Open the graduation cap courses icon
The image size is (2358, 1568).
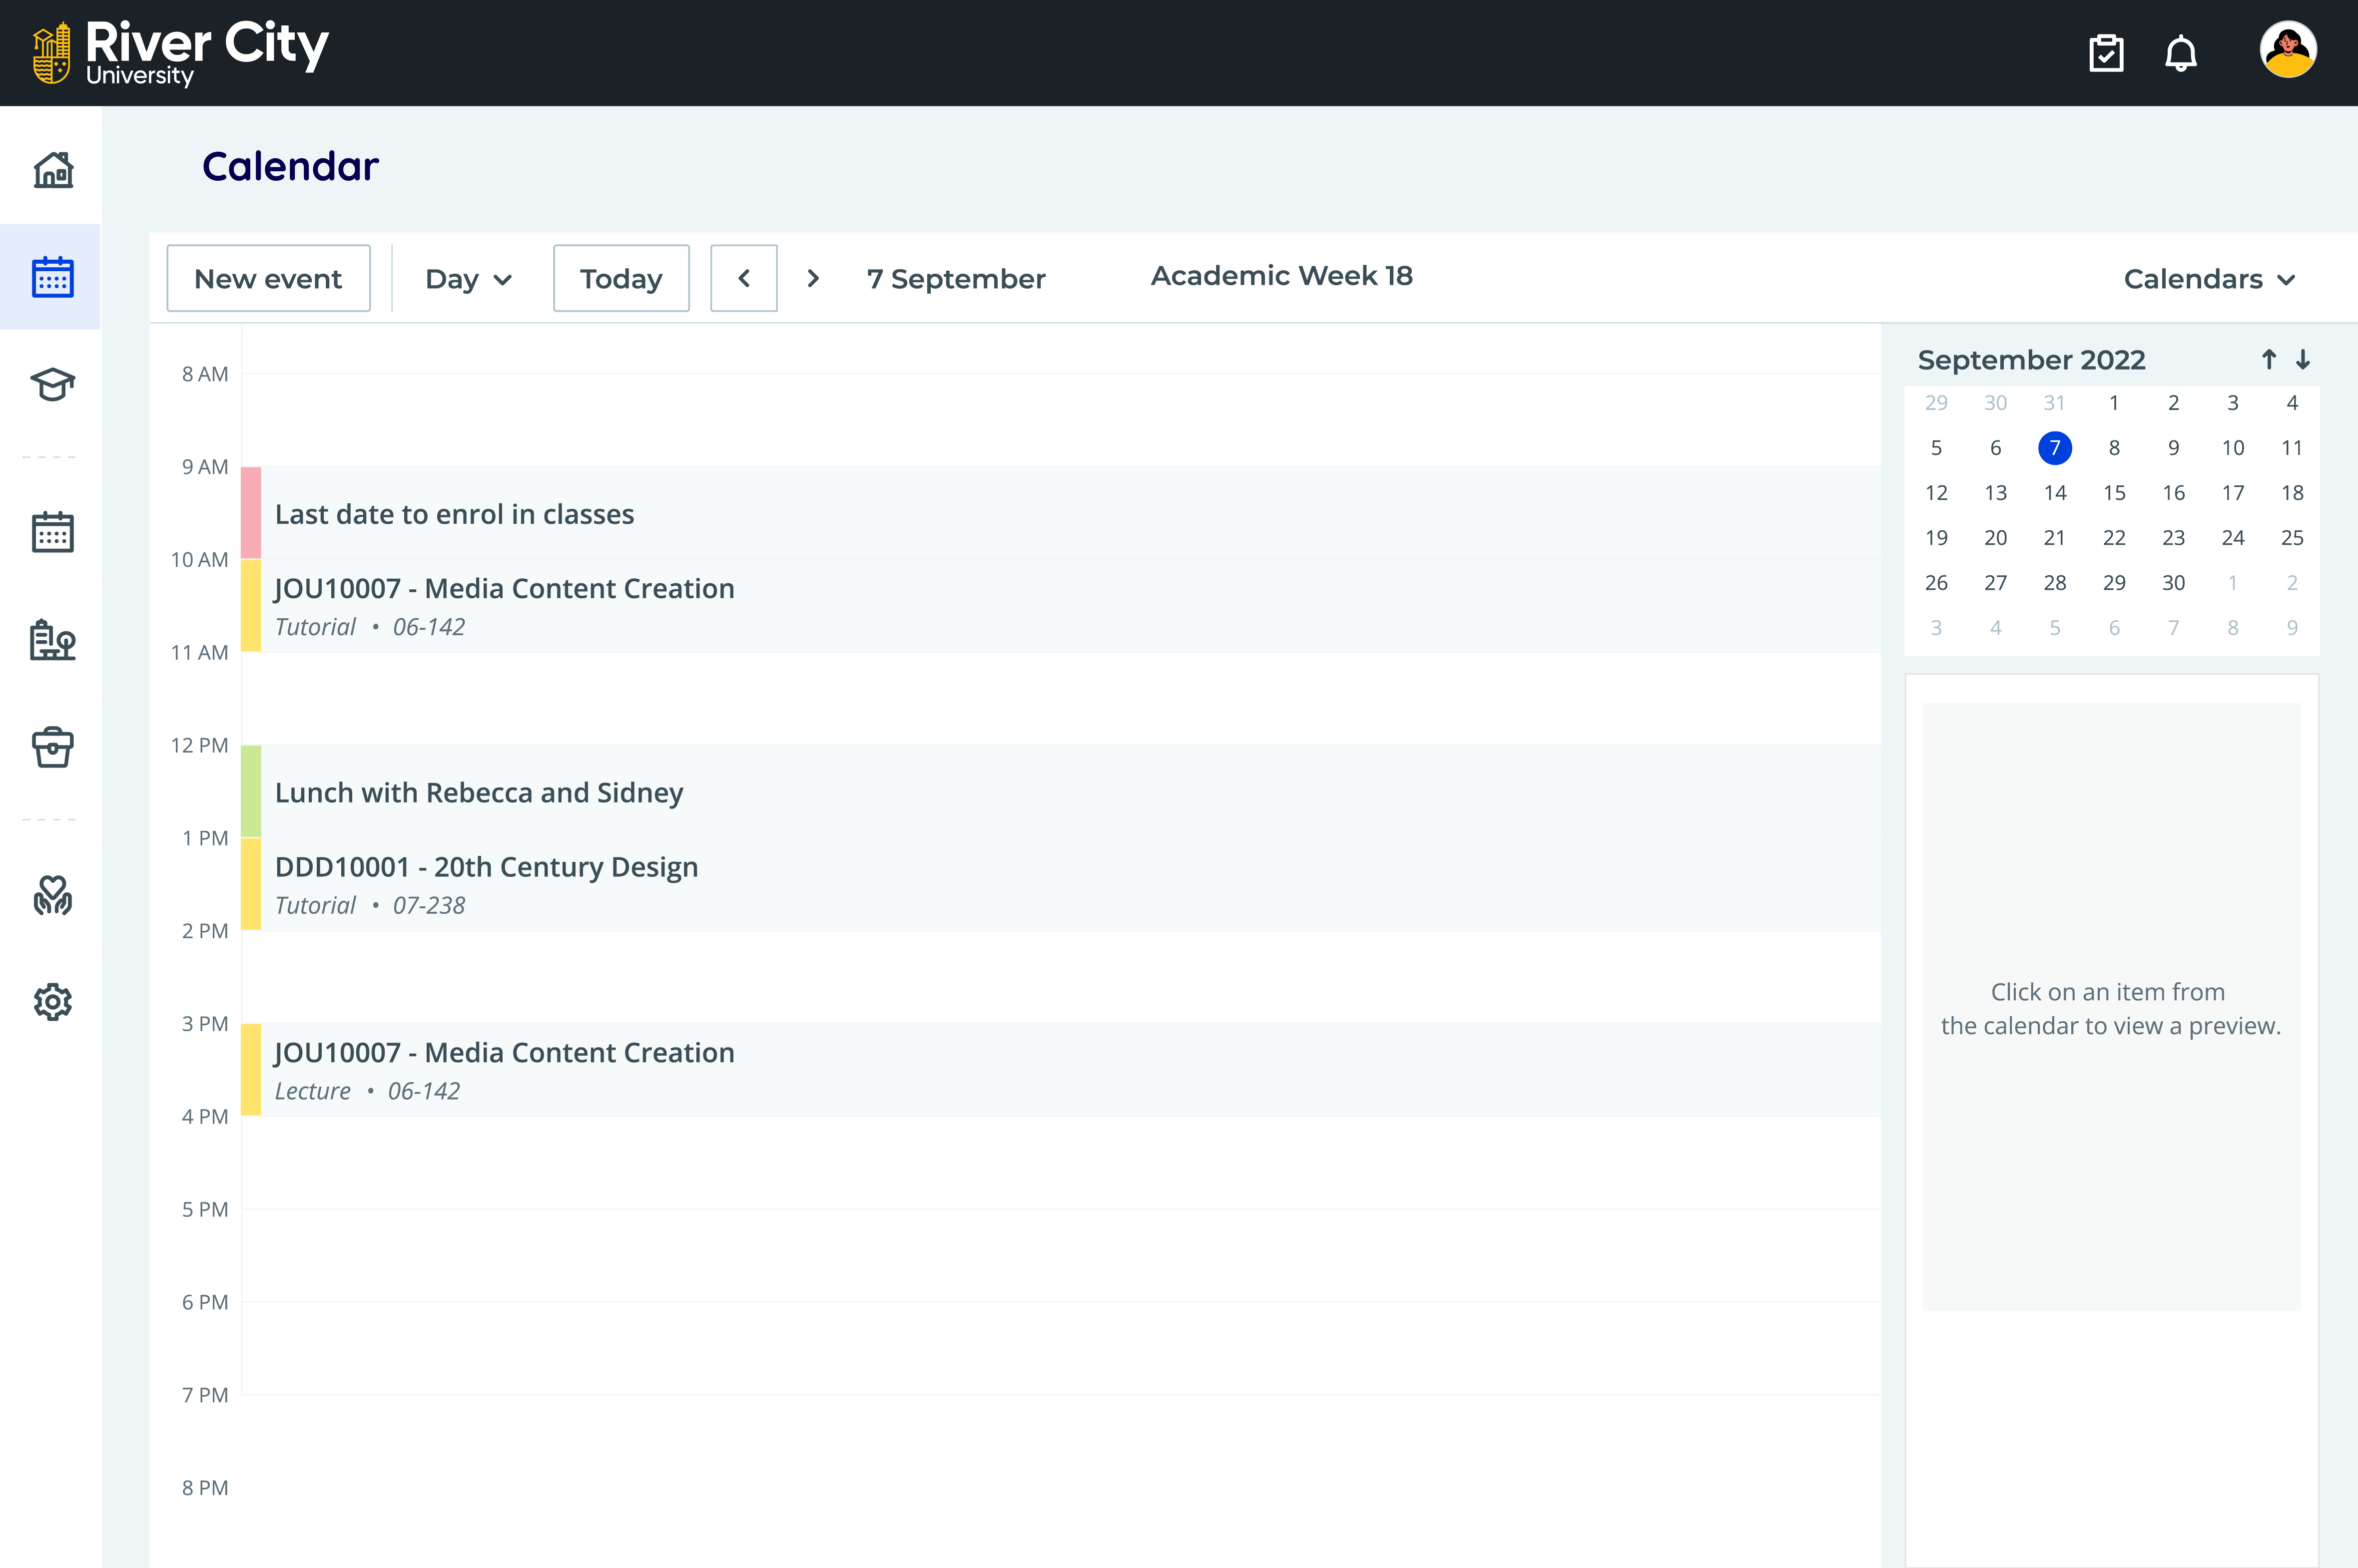point(53,384)
